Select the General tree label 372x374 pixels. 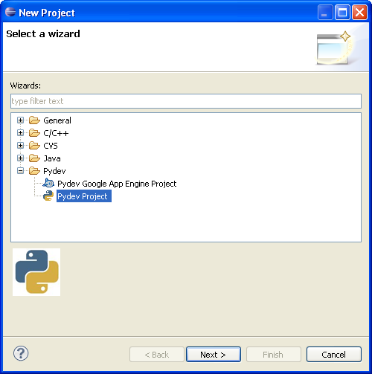[x=57, y=120]
